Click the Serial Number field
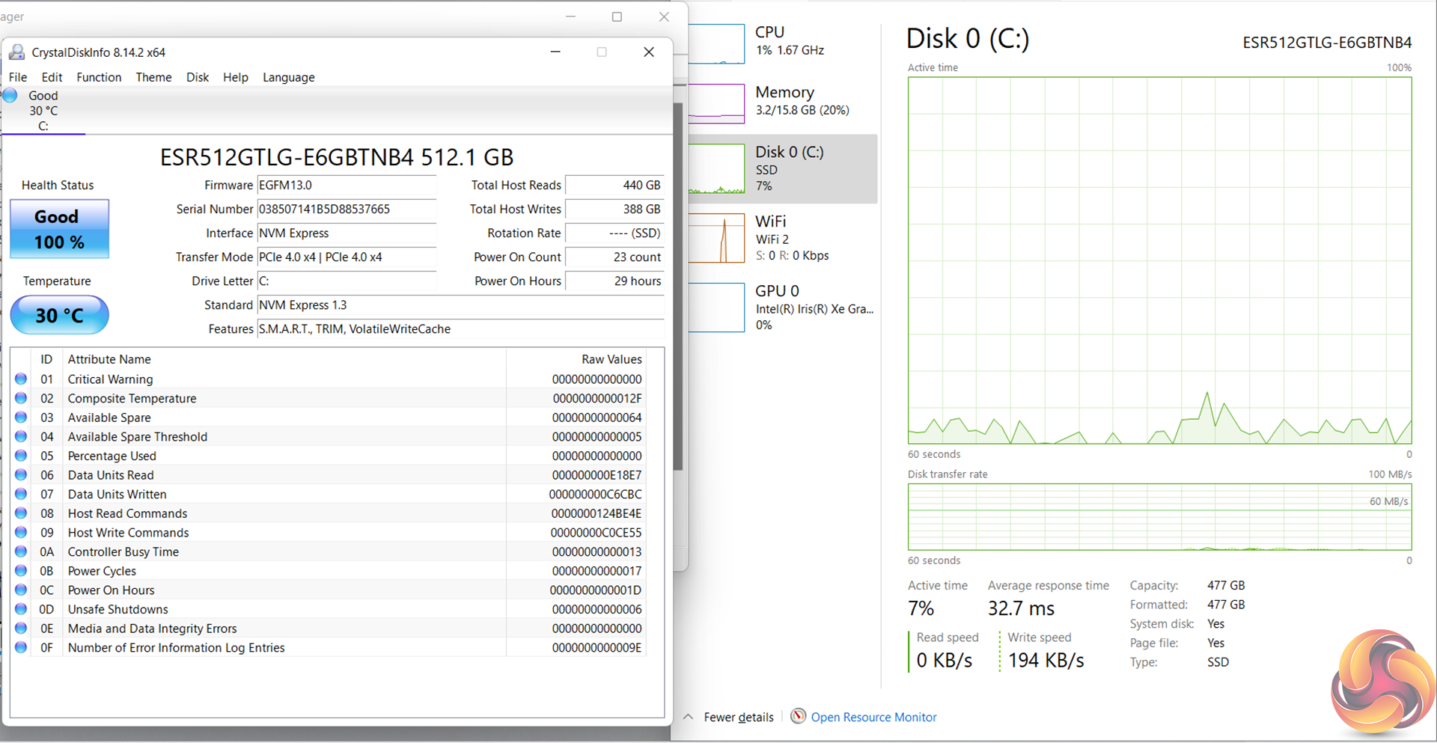Image resolution: width=1437 pixels, height=743 pixels. click(x=347, y=210)
